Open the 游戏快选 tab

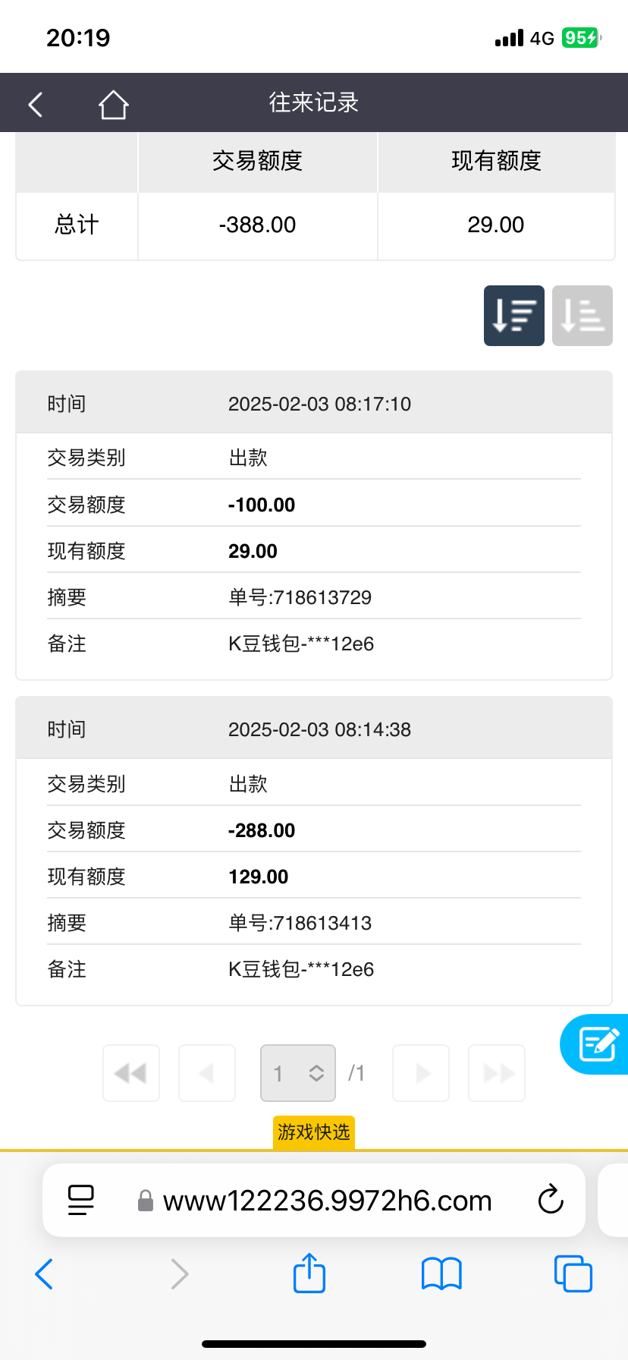(x=313, y=1132)
